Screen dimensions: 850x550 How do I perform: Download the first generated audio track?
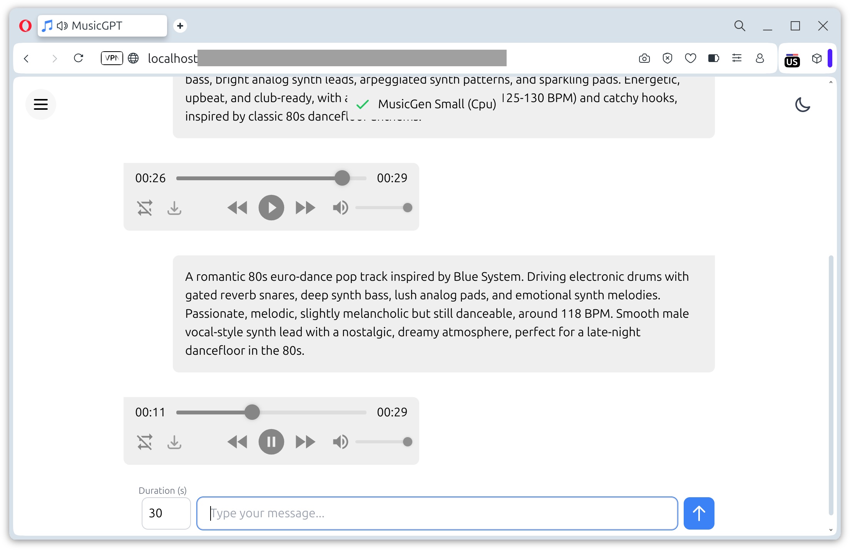point(174,208)
